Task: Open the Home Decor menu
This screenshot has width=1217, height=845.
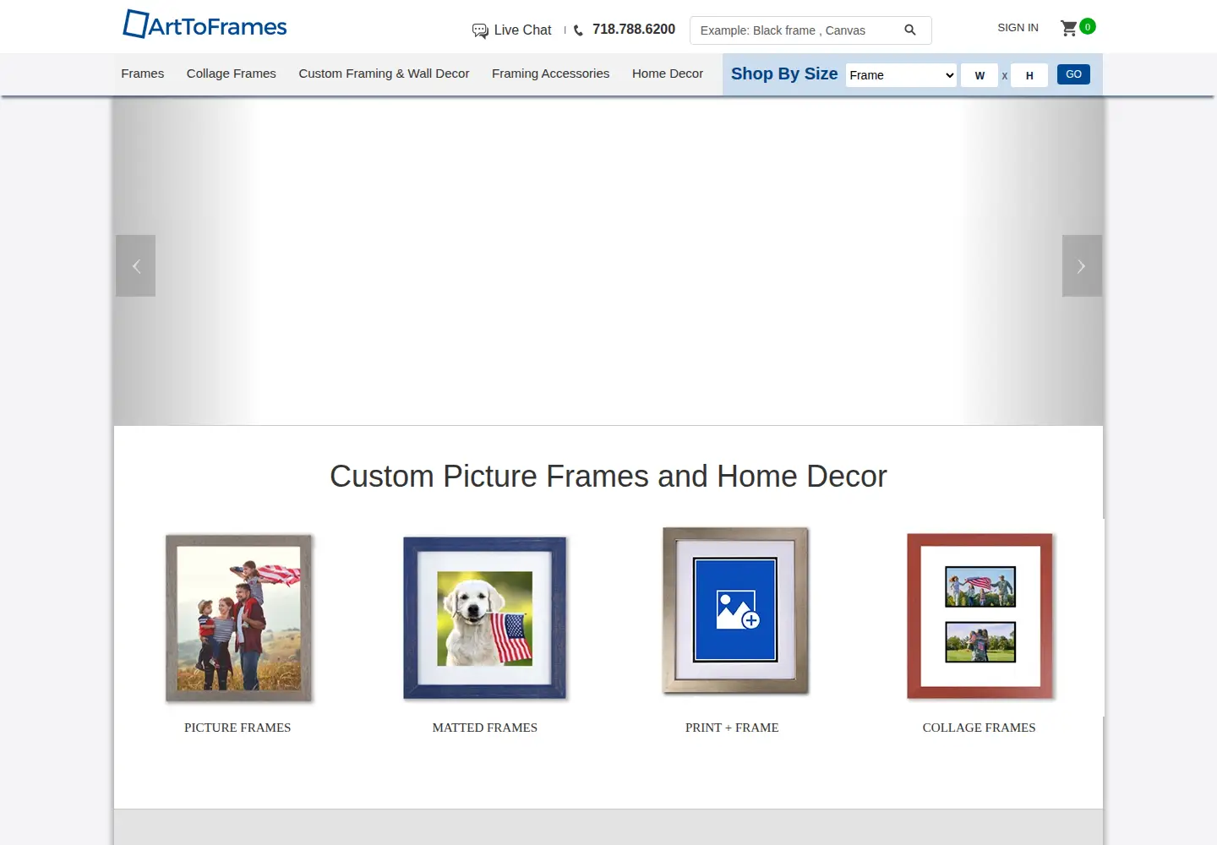Action: pos(668,74)
